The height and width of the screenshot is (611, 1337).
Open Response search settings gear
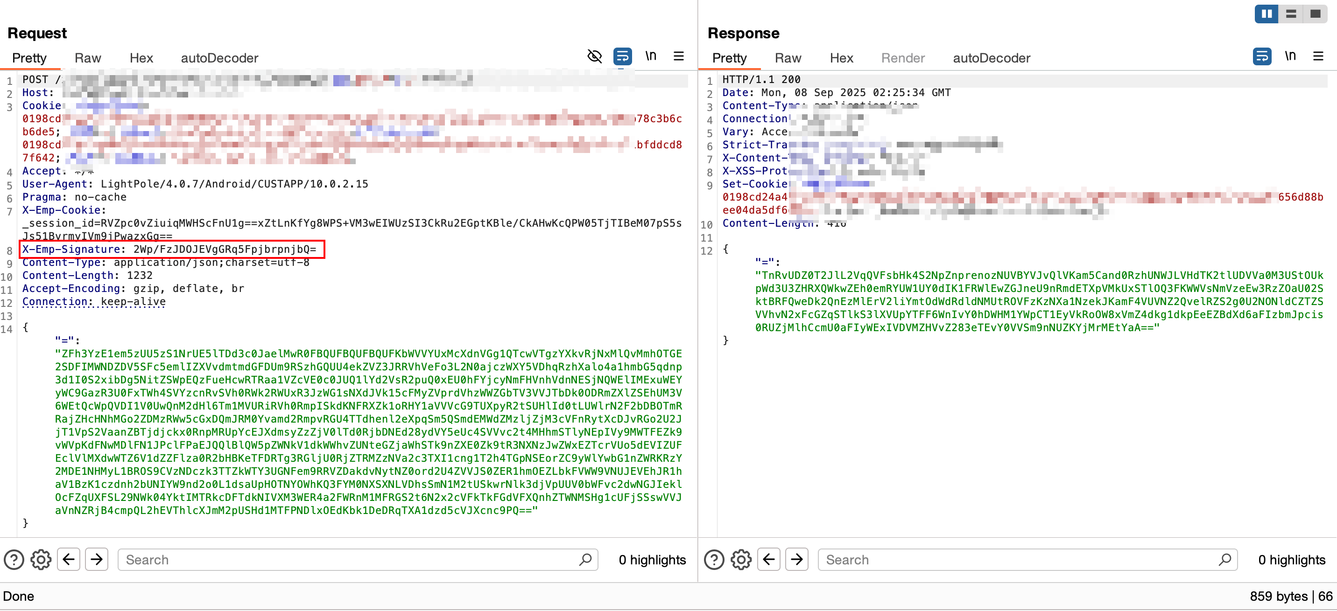[741, 560]
